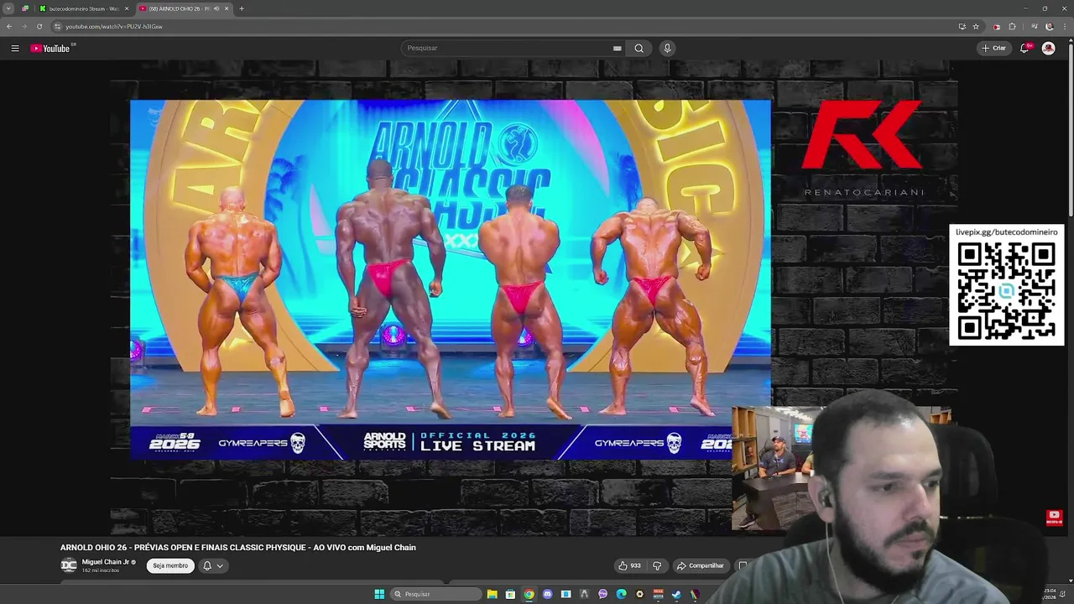Viewport: 1074px width, 604px height.
Task: Like the video with thumbs up 933
Action: [x=629, y=565]
